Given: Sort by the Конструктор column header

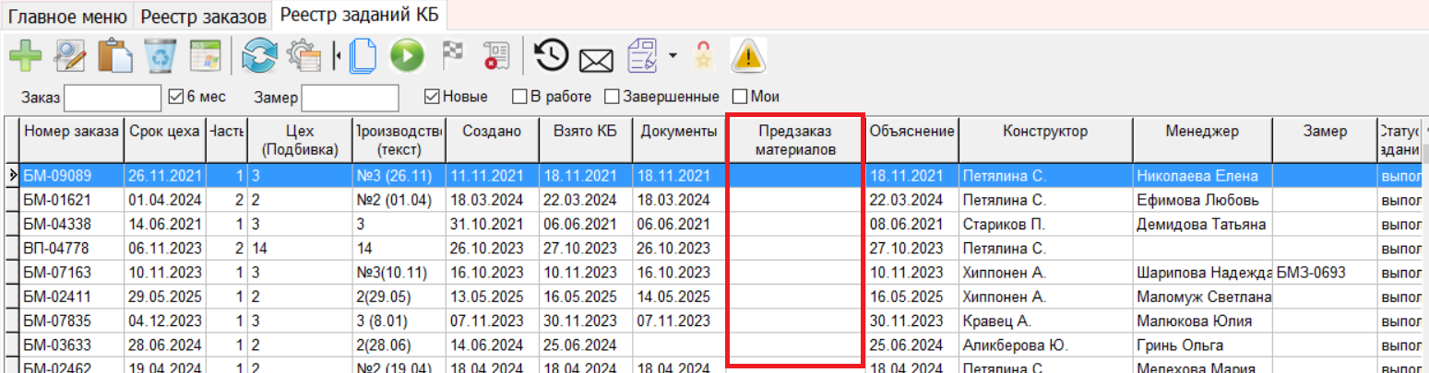Looking at the screenshot, I should click(x=1044, y=132).
